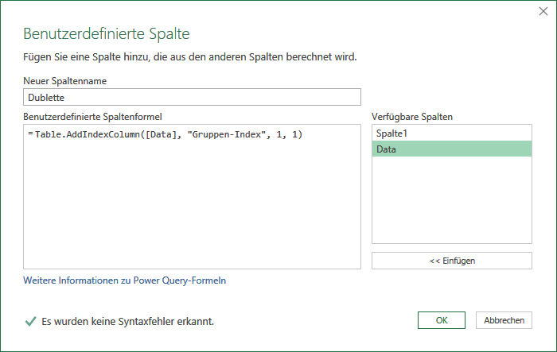Image resolution: width=557 pixels, height=352 pixels.
Task: Click empty space in available columns list
Action: 452,199
